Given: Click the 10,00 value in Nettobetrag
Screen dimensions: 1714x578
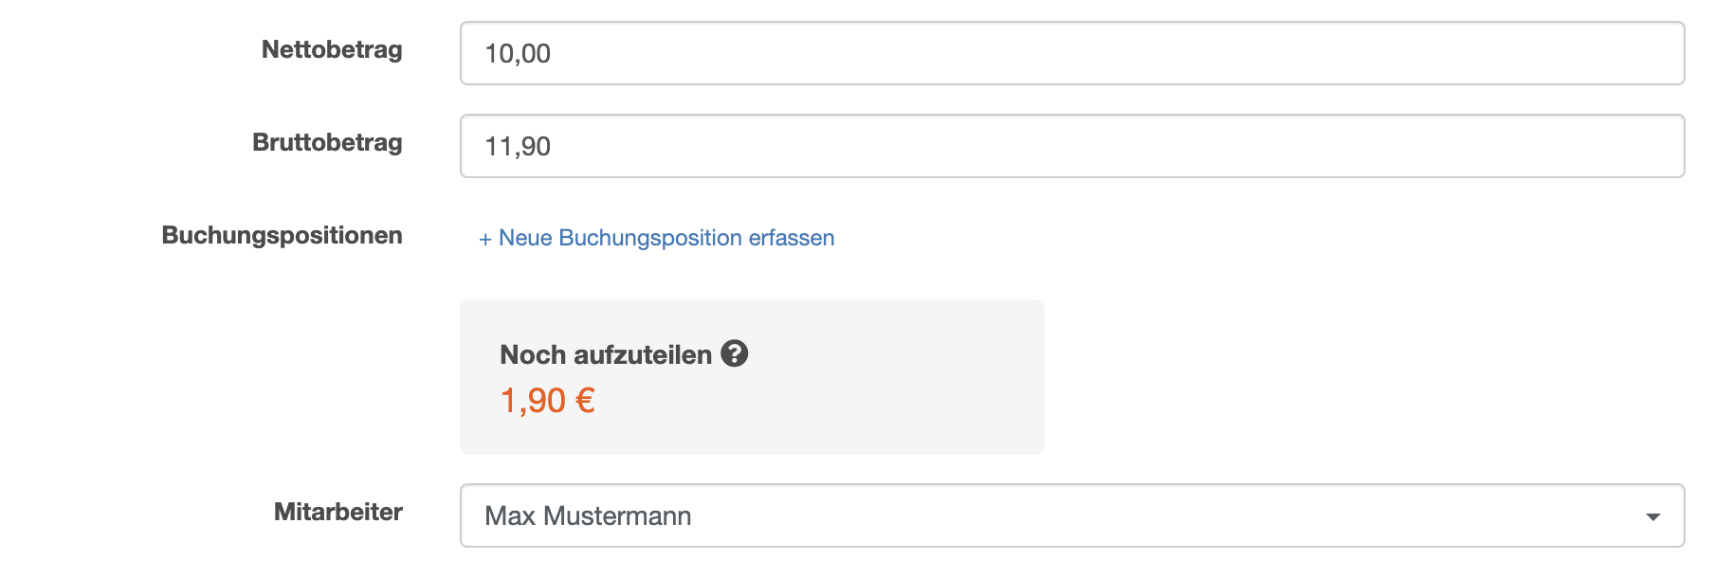Looking at the screenshot, I should click(x=518, y=54).
